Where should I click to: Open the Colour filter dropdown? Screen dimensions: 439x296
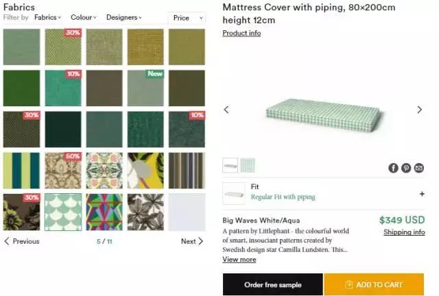pyautogui.click(x=84, y=17)
